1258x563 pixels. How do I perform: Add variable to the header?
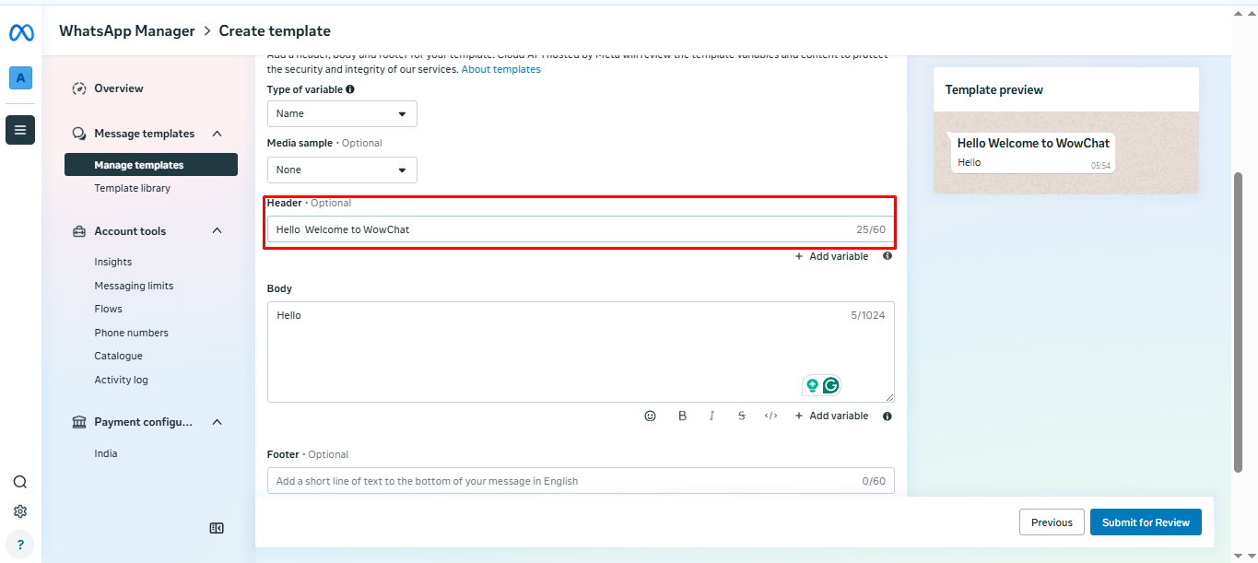(831, 256)
